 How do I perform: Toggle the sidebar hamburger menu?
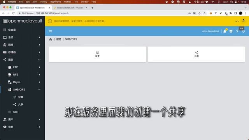click(x=51, y=31)
